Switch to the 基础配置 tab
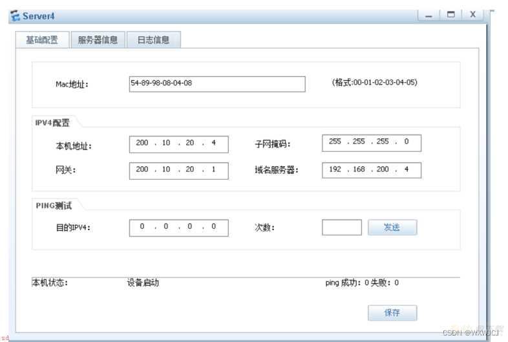The height and width of the screenshot is (342, 508). 42,40
